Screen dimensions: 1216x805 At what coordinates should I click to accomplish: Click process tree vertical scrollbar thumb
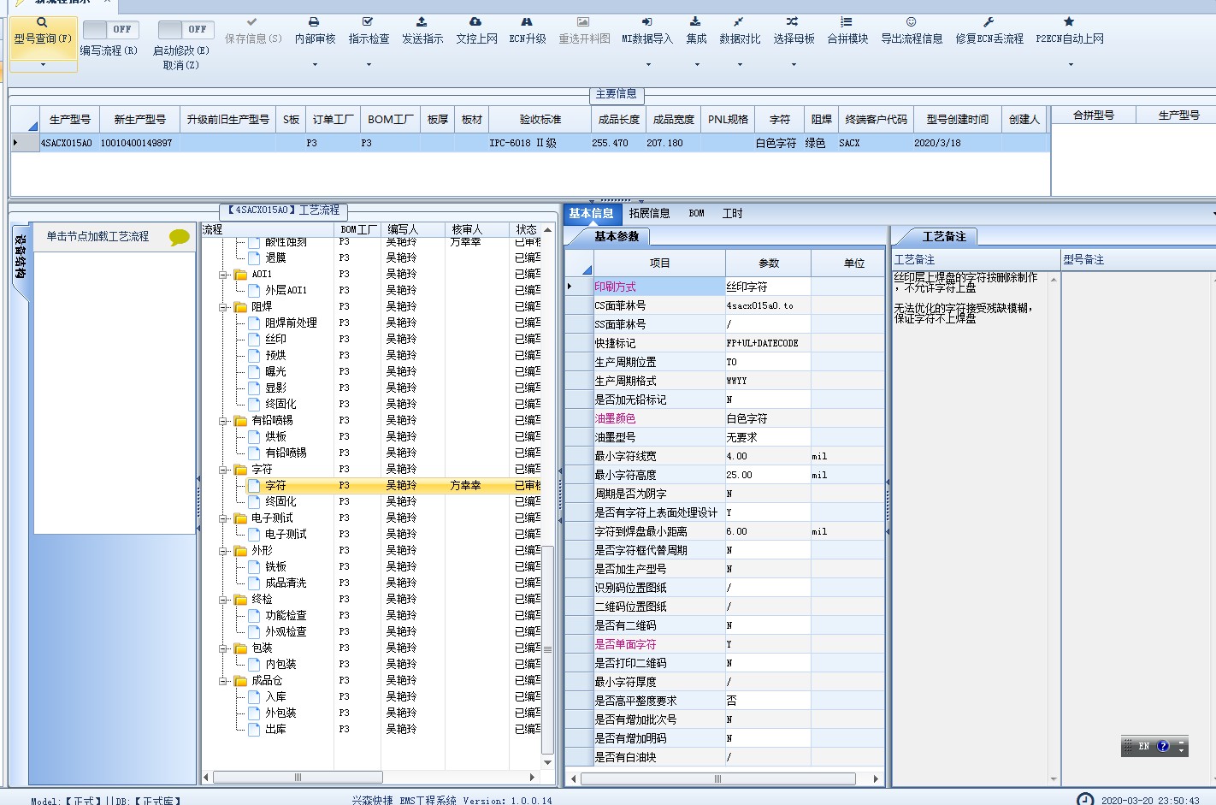548,648
